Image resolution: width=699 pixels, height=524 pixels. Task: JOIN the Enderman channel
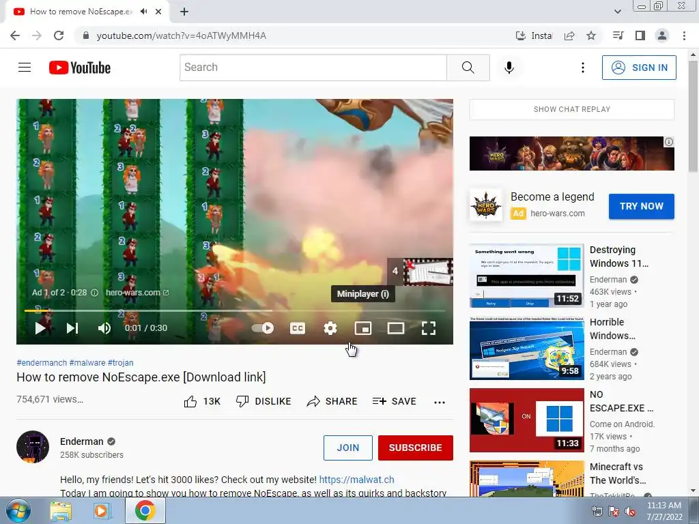pyautogui.click(x=347, y=448)
